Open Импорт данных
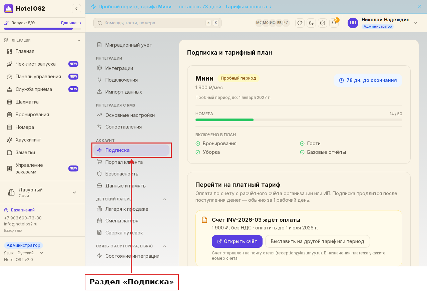This screenshot has height=298, width=427. [x=131, y=92]
